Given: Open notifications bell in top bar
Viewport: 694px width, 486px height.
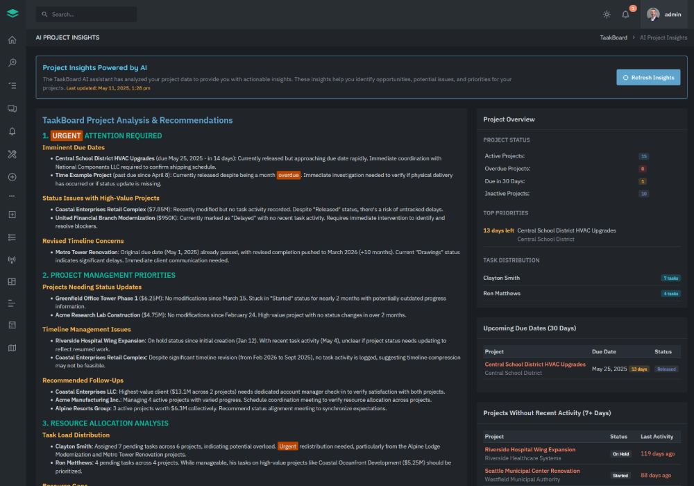Looking at the screenshot, I should (625, 15).
